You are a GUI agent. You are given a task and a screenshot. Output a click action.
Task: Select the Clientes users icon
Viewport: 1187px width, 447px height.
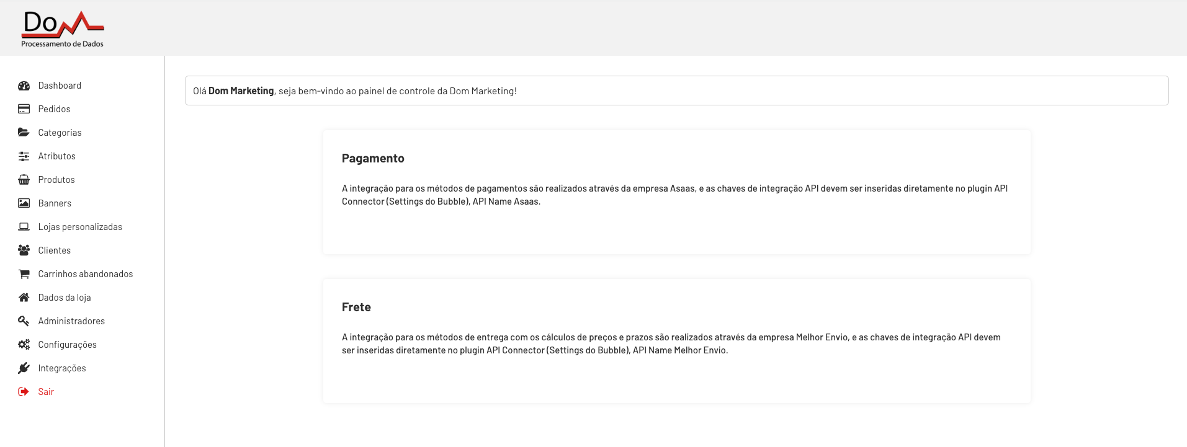point(24,250)
